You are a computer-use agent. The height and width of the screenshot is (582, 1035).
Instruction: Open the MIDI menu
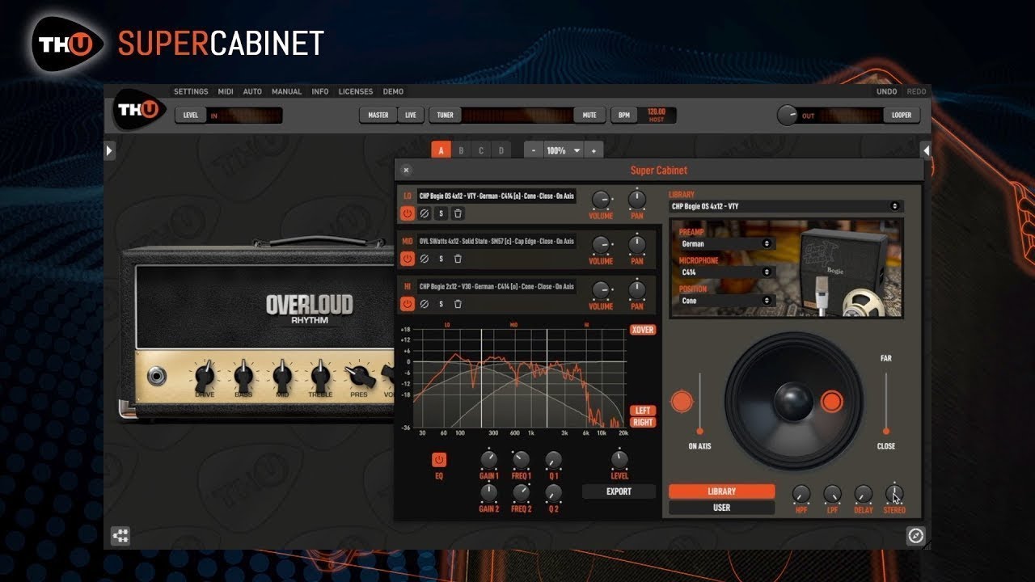coord(226,92)
